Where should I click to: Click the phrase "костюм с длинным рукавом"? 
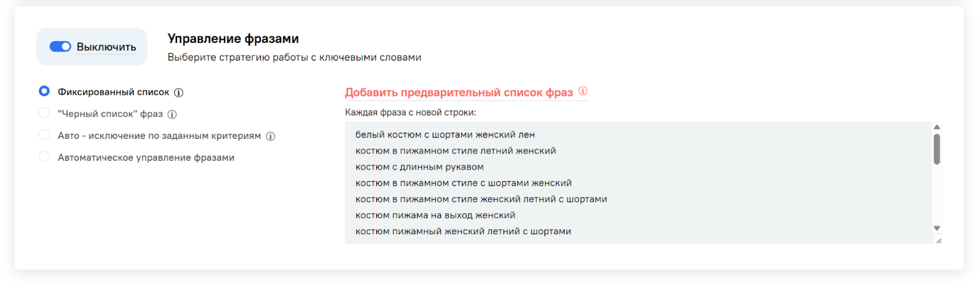tap(420, 167)
